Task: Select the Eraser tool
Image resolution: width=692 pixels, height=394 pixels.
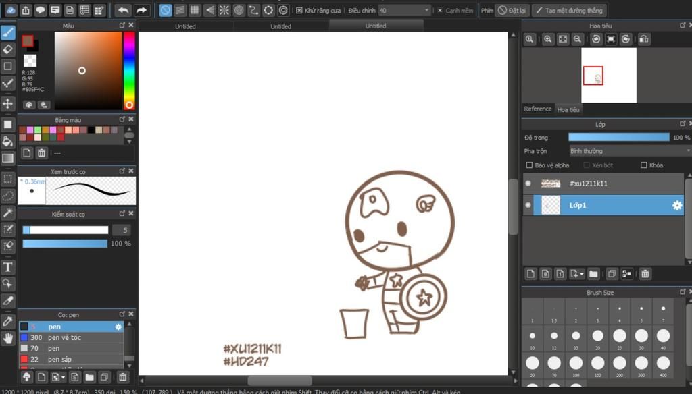Action: [x=8, y=49]
